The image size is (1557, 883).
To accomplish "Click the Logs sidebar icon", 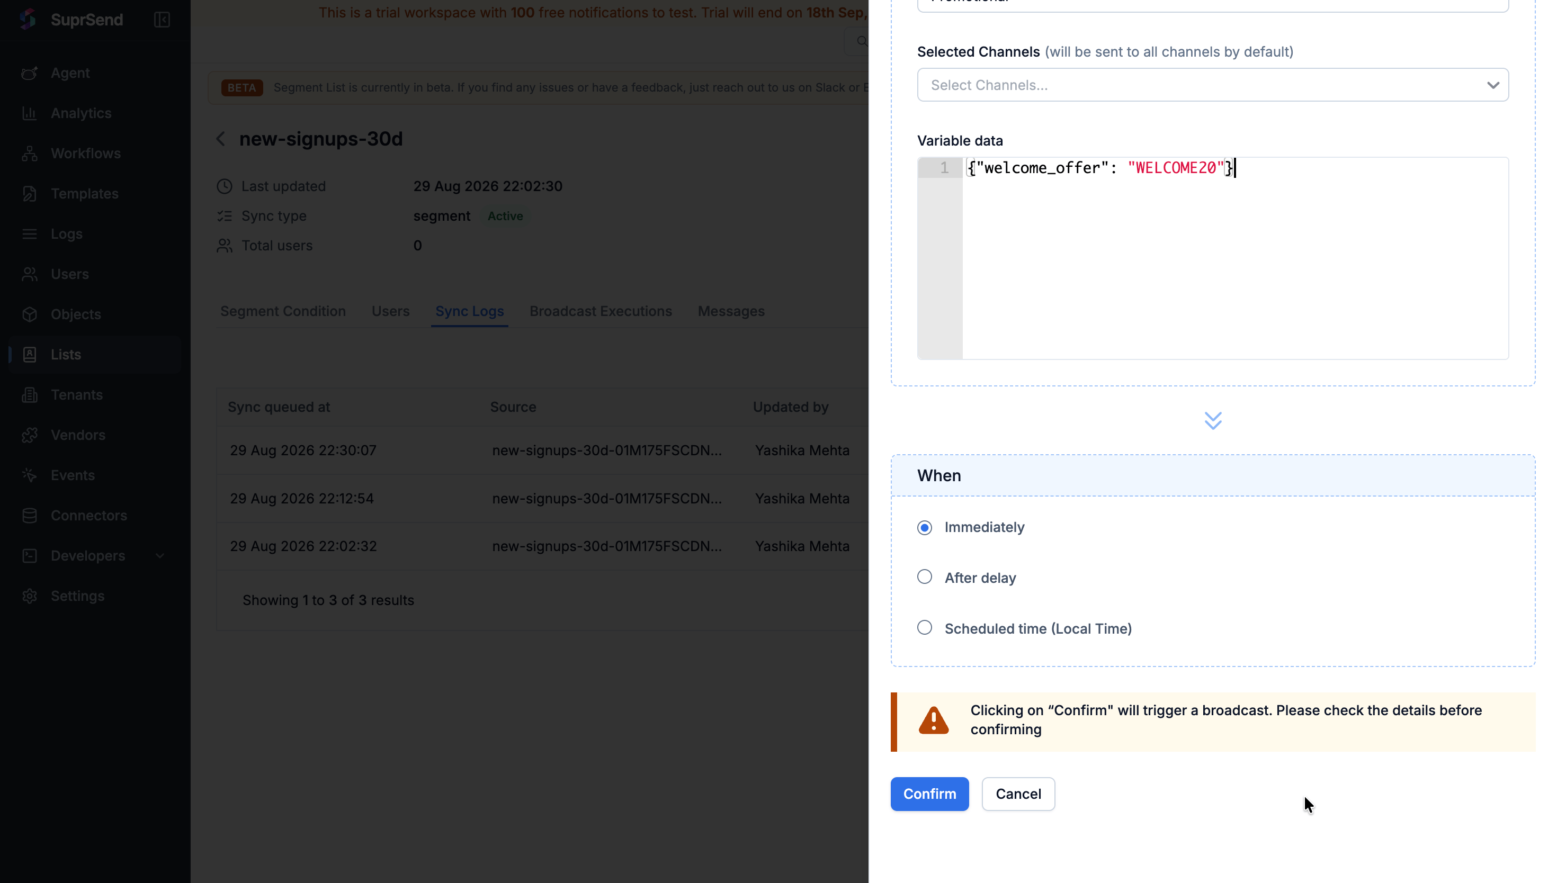I will [29, 233].
